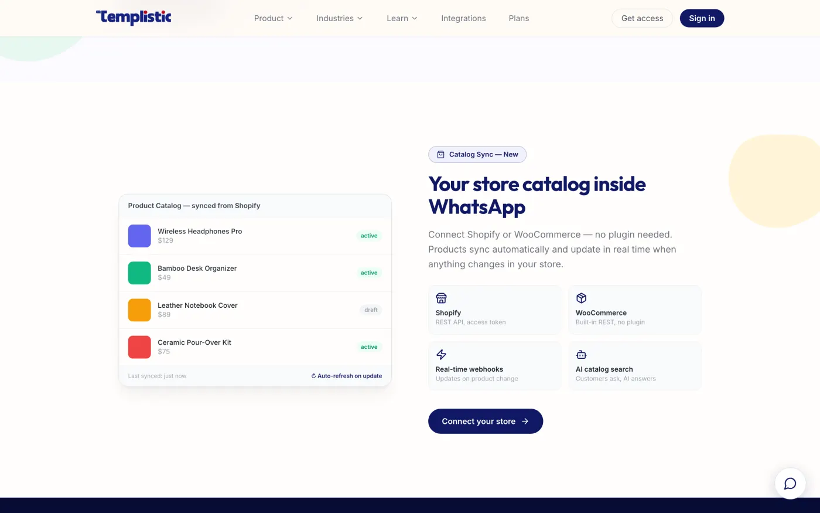Viewport: 820px width, 513px height.
Task: Click the Ceramic Pour-Over Kit product name
Action: coord(194,342)
